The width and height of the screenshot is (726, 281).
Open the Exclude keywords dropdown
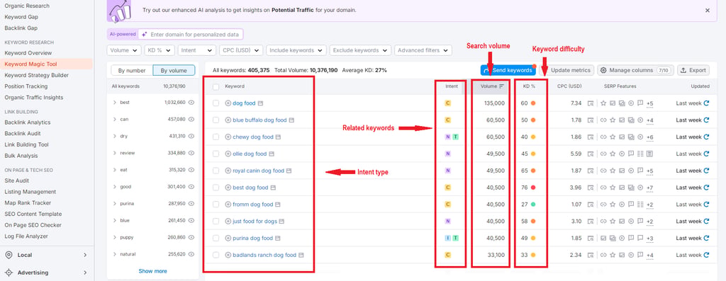pos(360,50)
